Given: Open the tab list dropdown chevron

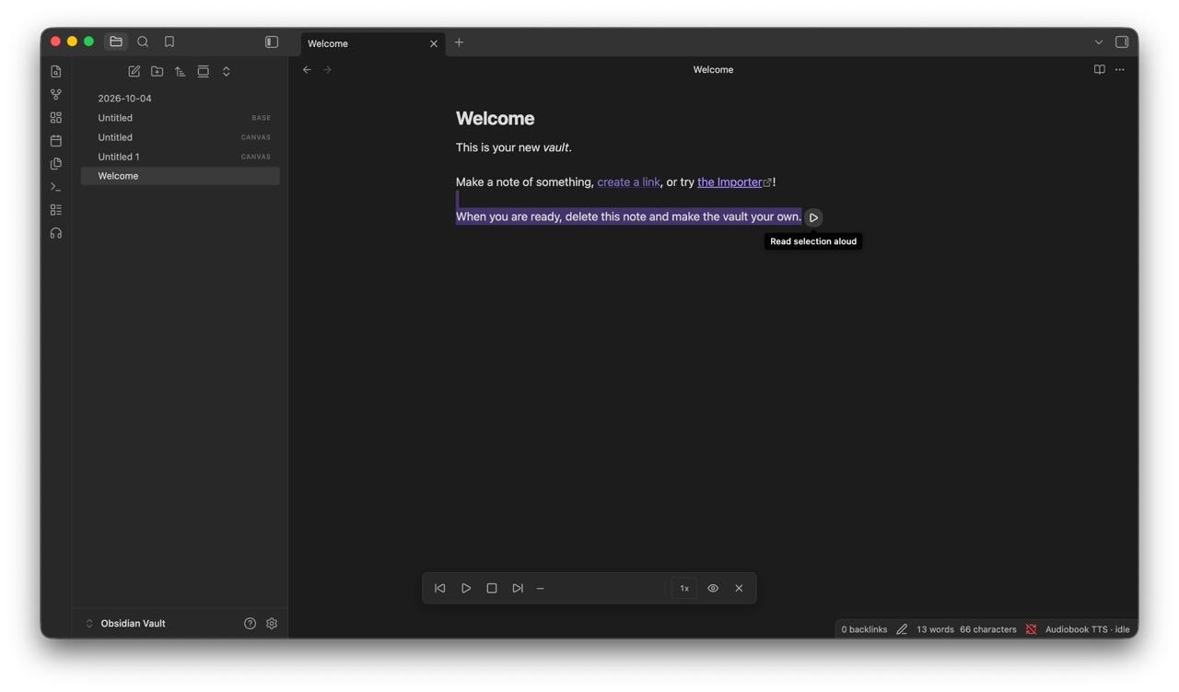Looking at the screenshot, I should click(x=1099, y=42).
